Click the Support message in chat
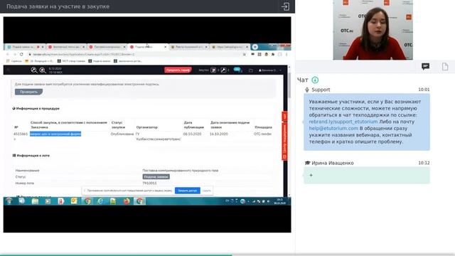This screenshot has height=256, width=455. pyautogui.click(x=367, y=122)
